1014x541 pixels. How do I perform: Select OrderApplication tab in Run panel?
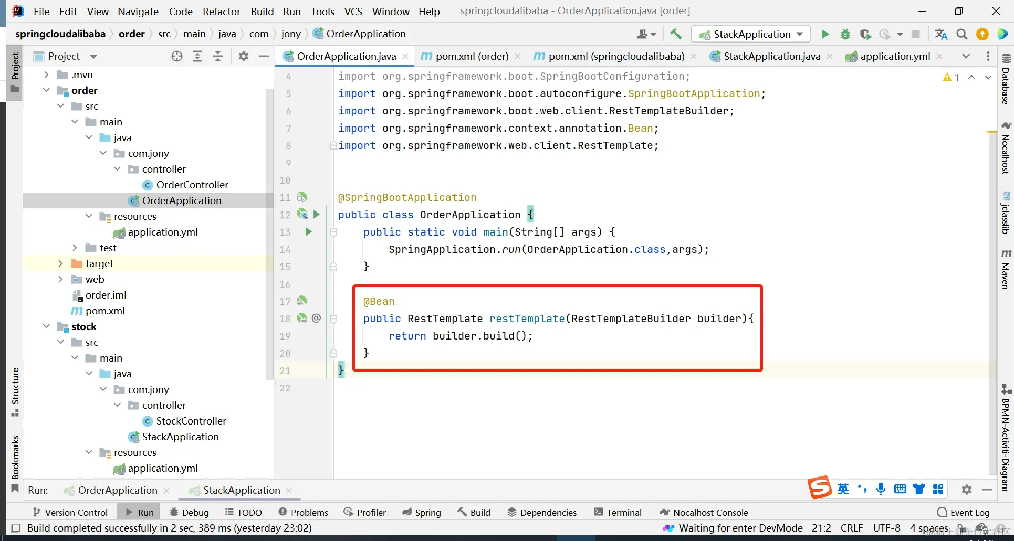[x=117, y=490]
